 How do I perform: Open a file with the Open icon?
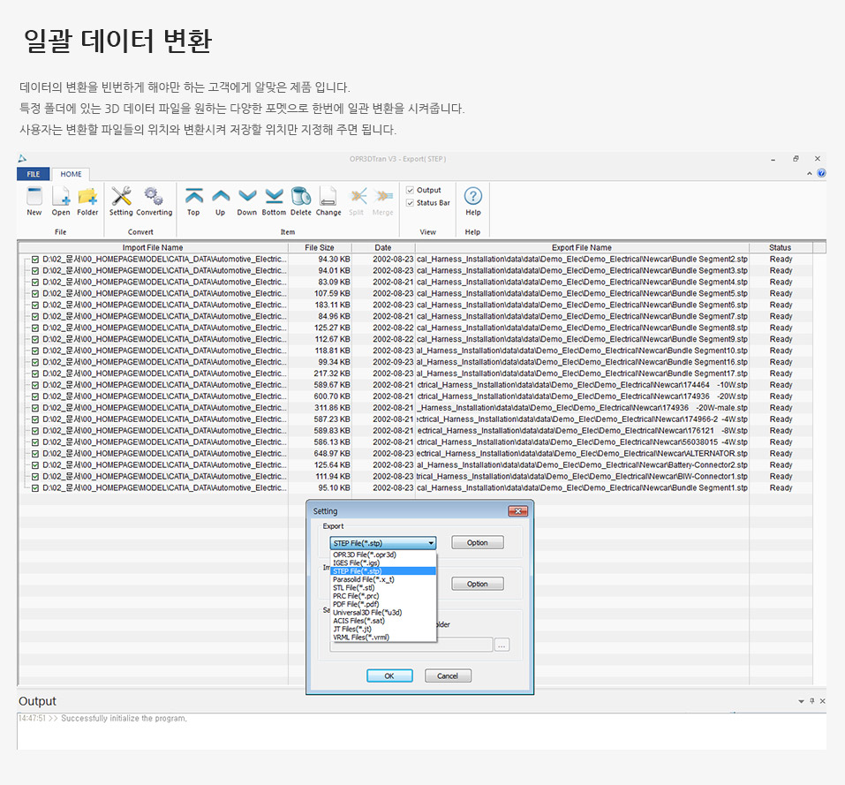tap(61, 197)
